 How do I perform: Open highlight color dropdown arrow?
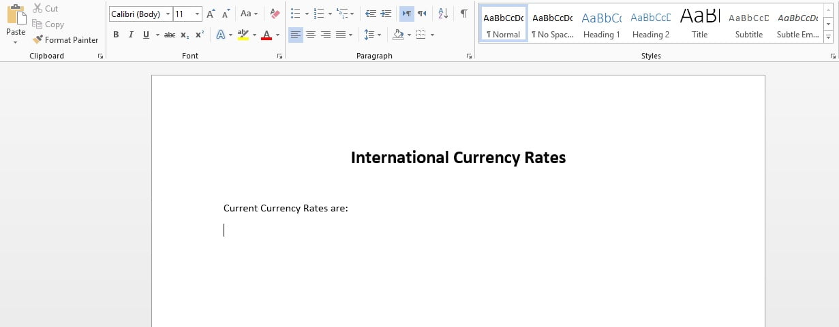(x=255, y=35)
